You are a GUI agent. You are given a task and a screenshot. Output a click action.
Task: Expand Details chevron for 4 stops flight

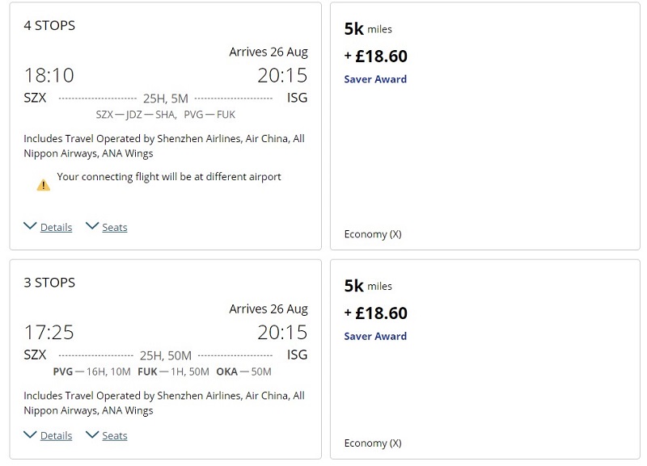pos(30,226)
